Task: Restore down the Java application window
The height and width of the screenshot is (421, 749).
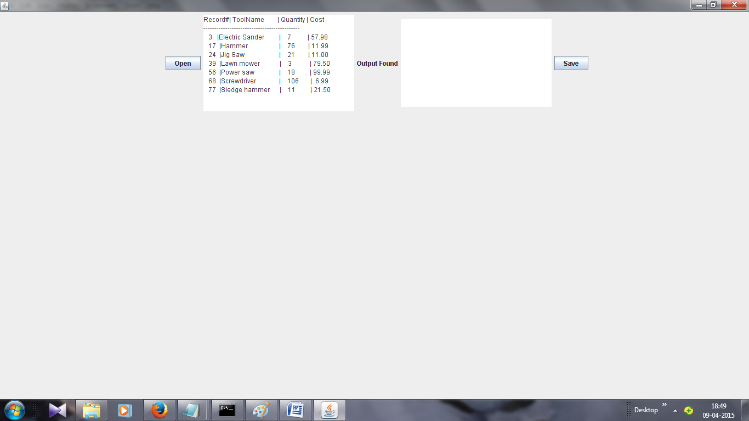Action: tap(713, 5)
